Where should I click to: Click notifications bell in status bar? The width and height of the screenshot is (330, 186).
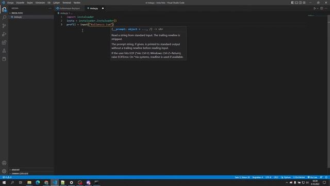pyautogui.click(x=326, y=177)
